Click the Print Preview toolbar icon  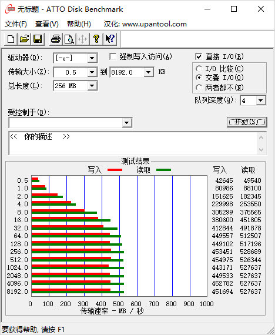(x=69, y=39)
